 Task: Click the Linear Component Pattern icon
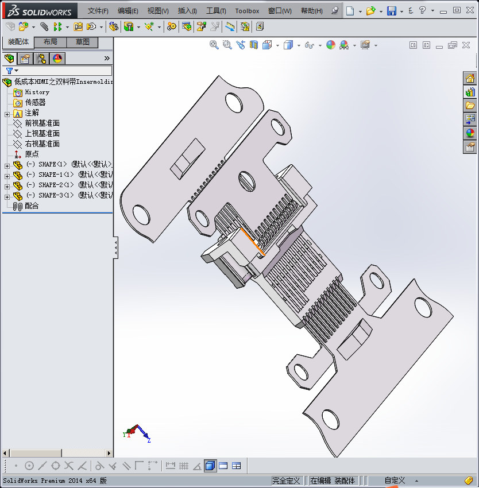57,26
